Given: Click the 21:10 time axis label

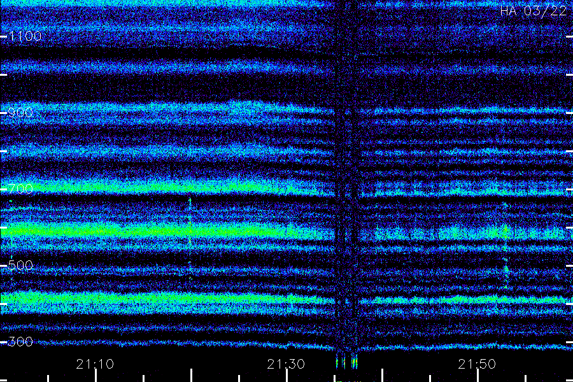Looking at the screenshot, I should (x=95, y=364).
